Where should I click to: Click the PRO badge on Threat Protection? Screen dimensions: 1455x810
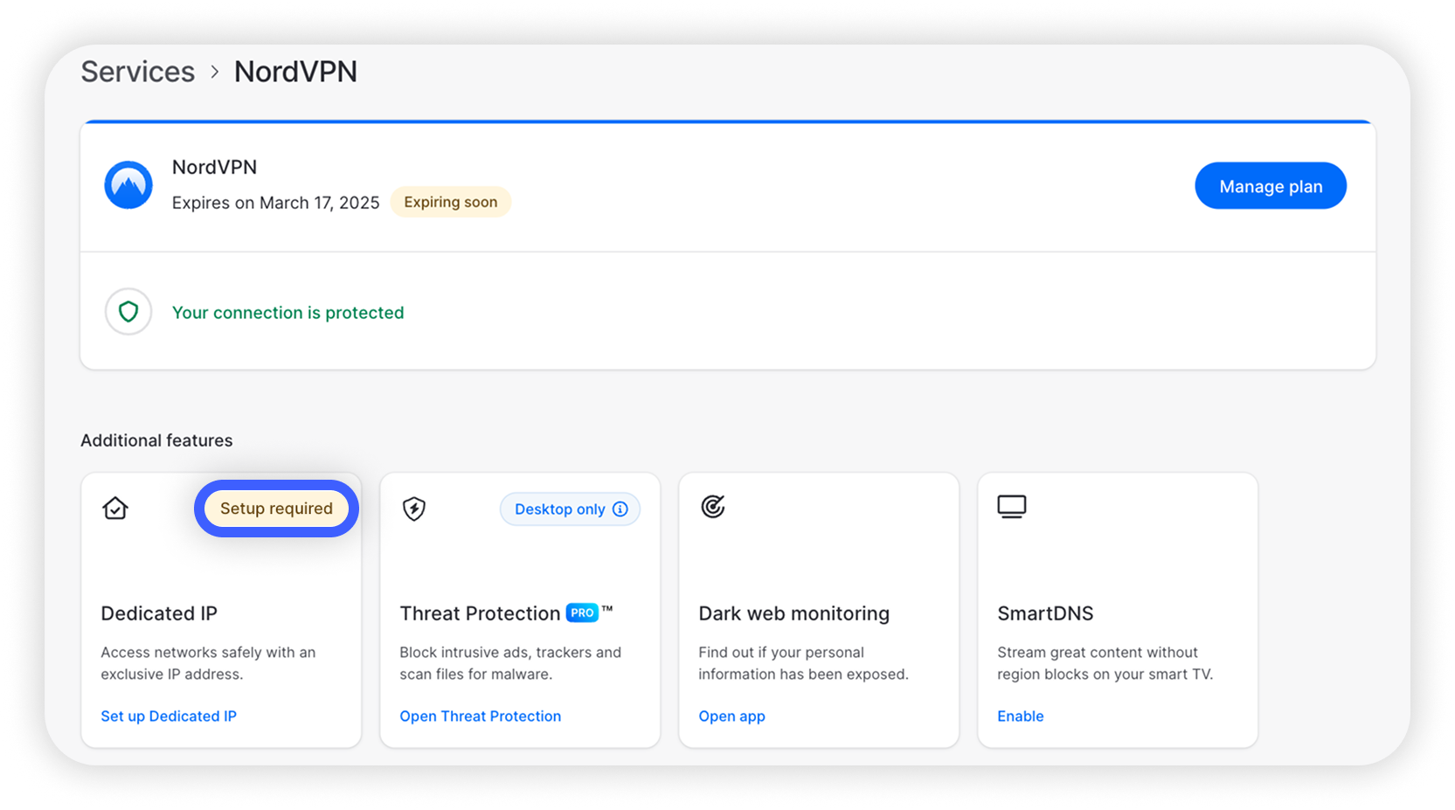(x=580, y=613)
